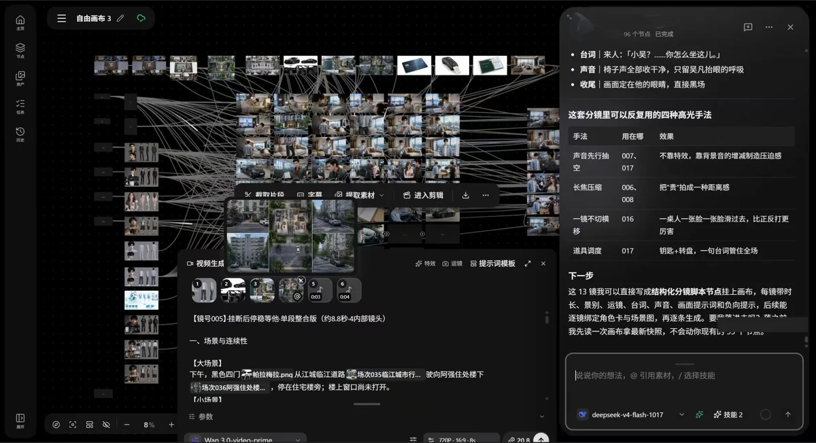Click the 技能 2 skills button
Viewport: 816px width, 443px height.
tap(728, 414)
